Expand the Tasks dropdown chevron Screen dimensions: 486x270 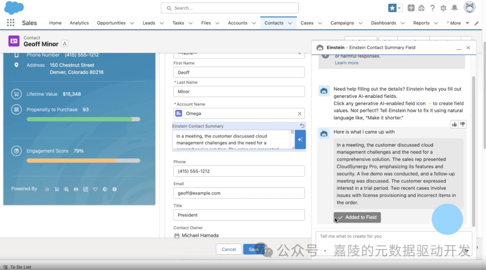click(191, 23)
